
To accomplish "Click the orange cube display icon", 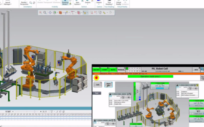I will point(60,13).
